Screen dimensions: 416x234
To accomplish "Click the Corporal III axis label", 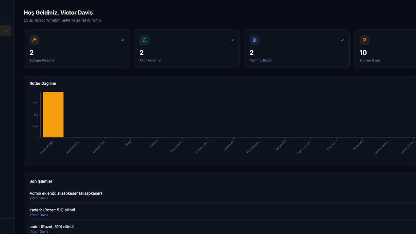I will [x=332, y=145].
